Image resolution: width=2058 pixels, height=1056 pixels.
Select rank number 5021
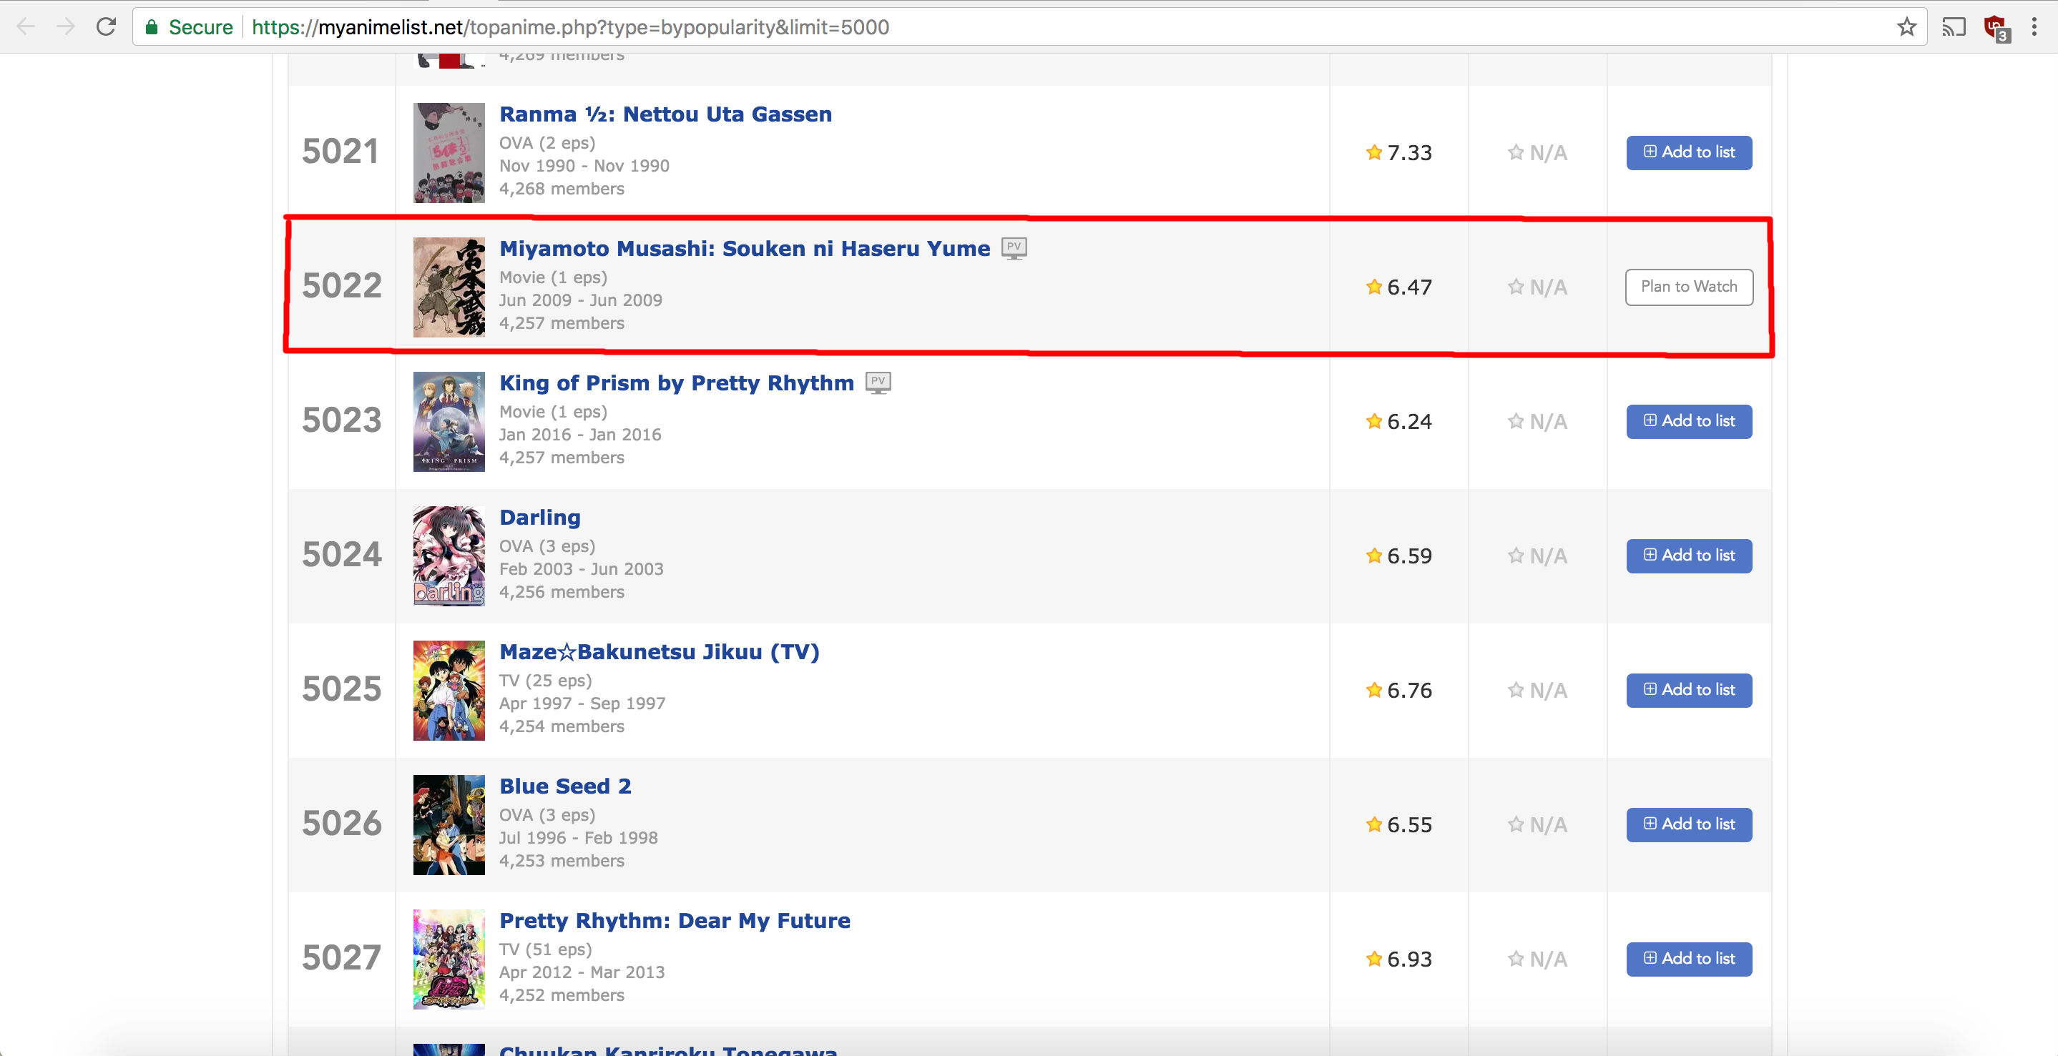click(340, 152)
